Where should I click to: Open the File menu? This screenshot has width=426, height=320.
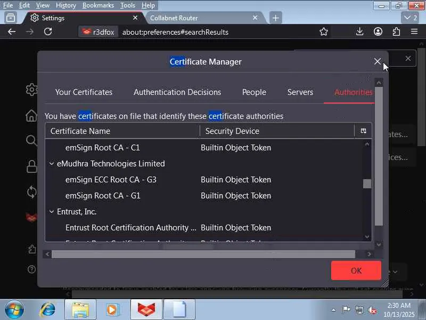click(x=8, y=5)
